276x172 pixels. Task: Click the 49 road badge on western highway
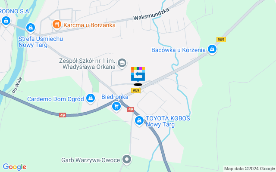click(x=63, y=115)
